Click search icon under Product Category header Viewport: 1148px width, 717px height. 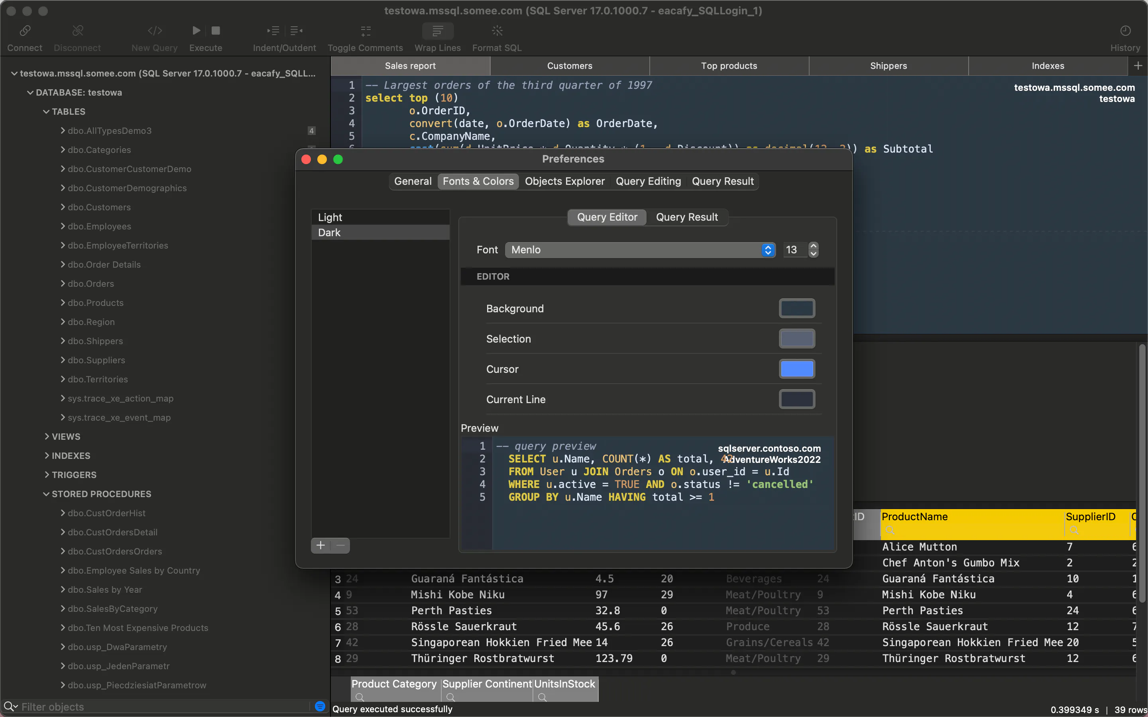[x=360, y=697]
